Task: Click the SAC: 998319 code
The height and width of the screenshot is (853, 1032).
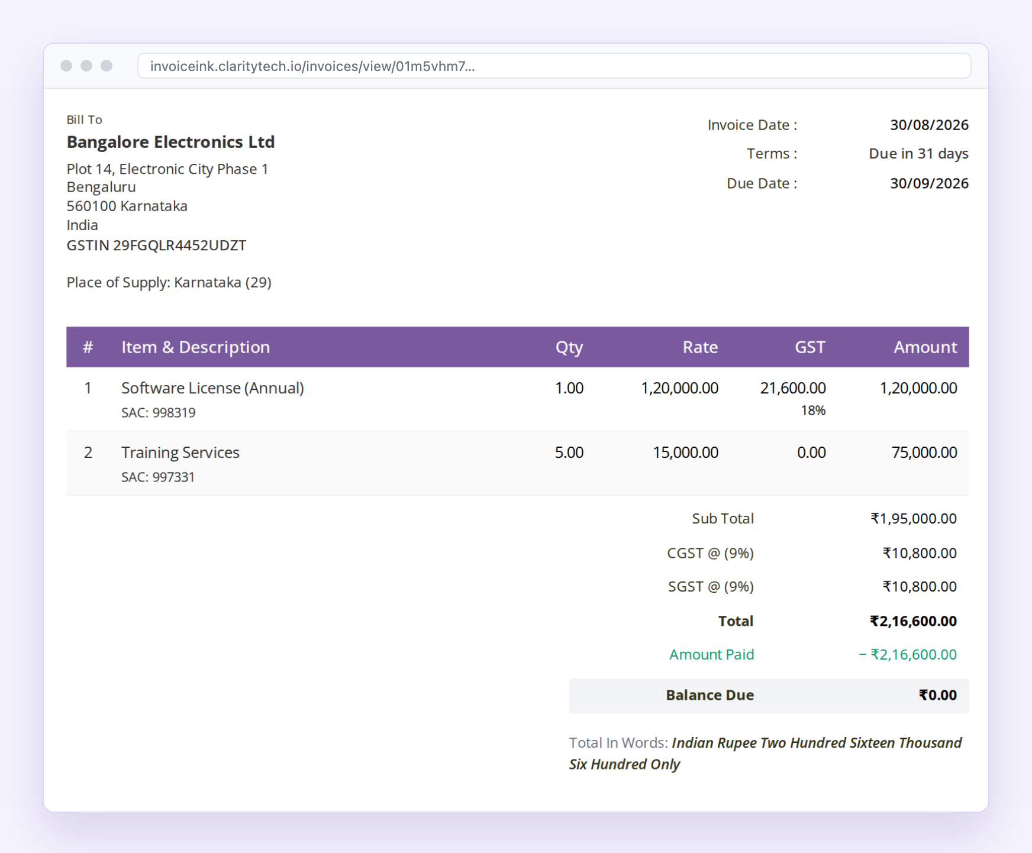Action: 158,413
